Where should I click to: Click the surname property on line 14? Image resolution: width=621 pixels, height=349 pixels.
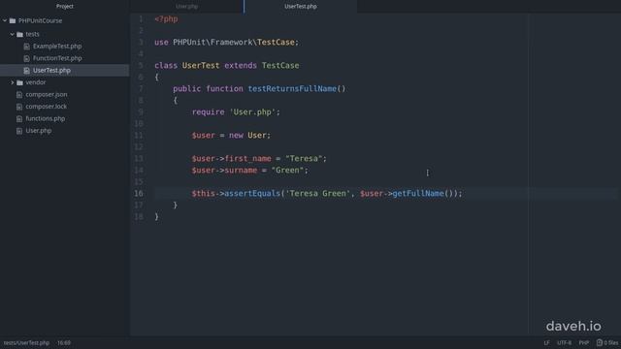(241, 171)
